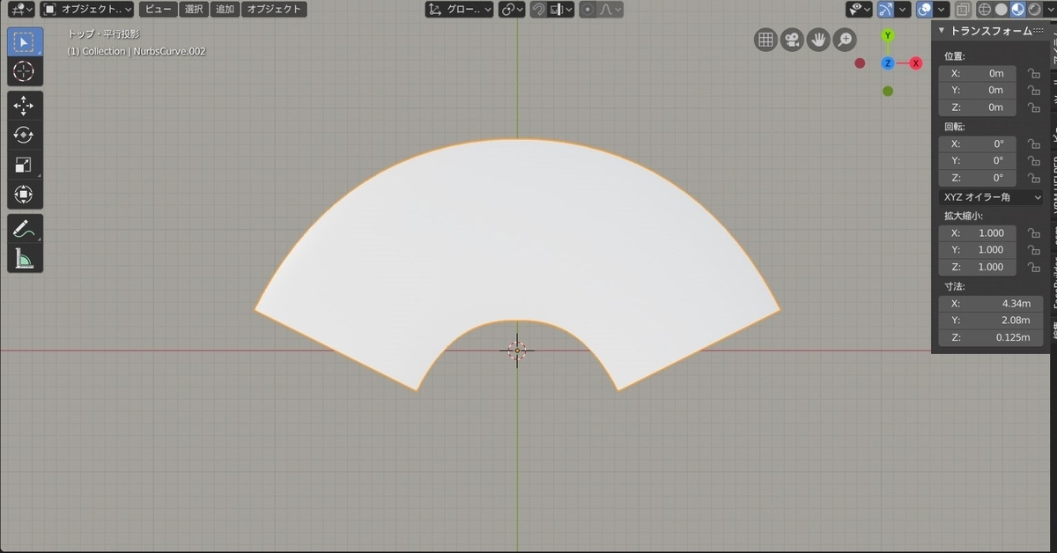Click the negative Y axis gizmo dot
This screenshot has width=1057, height=553.
(x=888, y=91)
